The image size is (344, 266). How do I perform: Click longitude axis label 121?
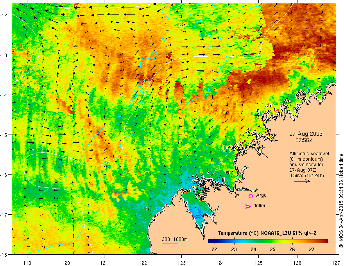[104, 263]
